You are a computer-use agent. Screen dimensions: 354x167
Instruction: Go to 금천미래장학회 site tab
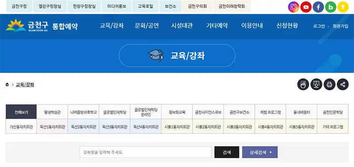click(231, 6)
